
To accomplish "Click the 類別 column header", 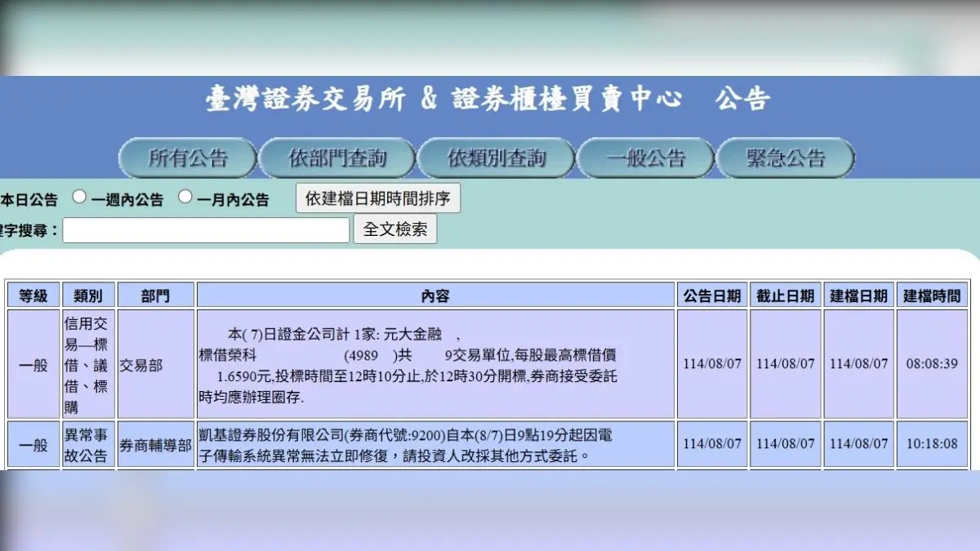I will [88, 295].
